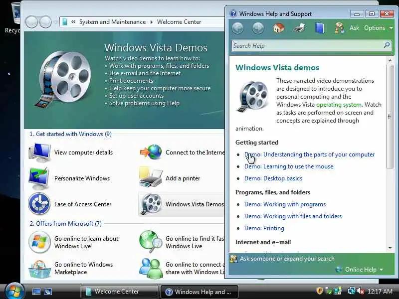Viewport: 399px width, 299px height.
Task: Open Browse Help book icon
Action: point(319,28)
